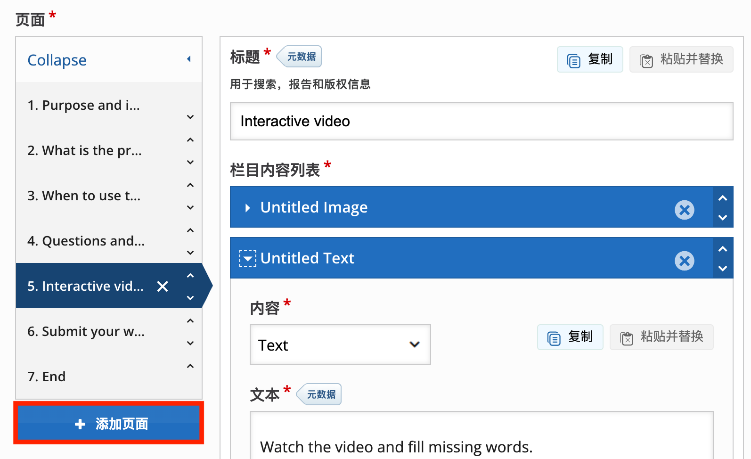
Task: Move Untitled Text block up
Action: [723, 249]
